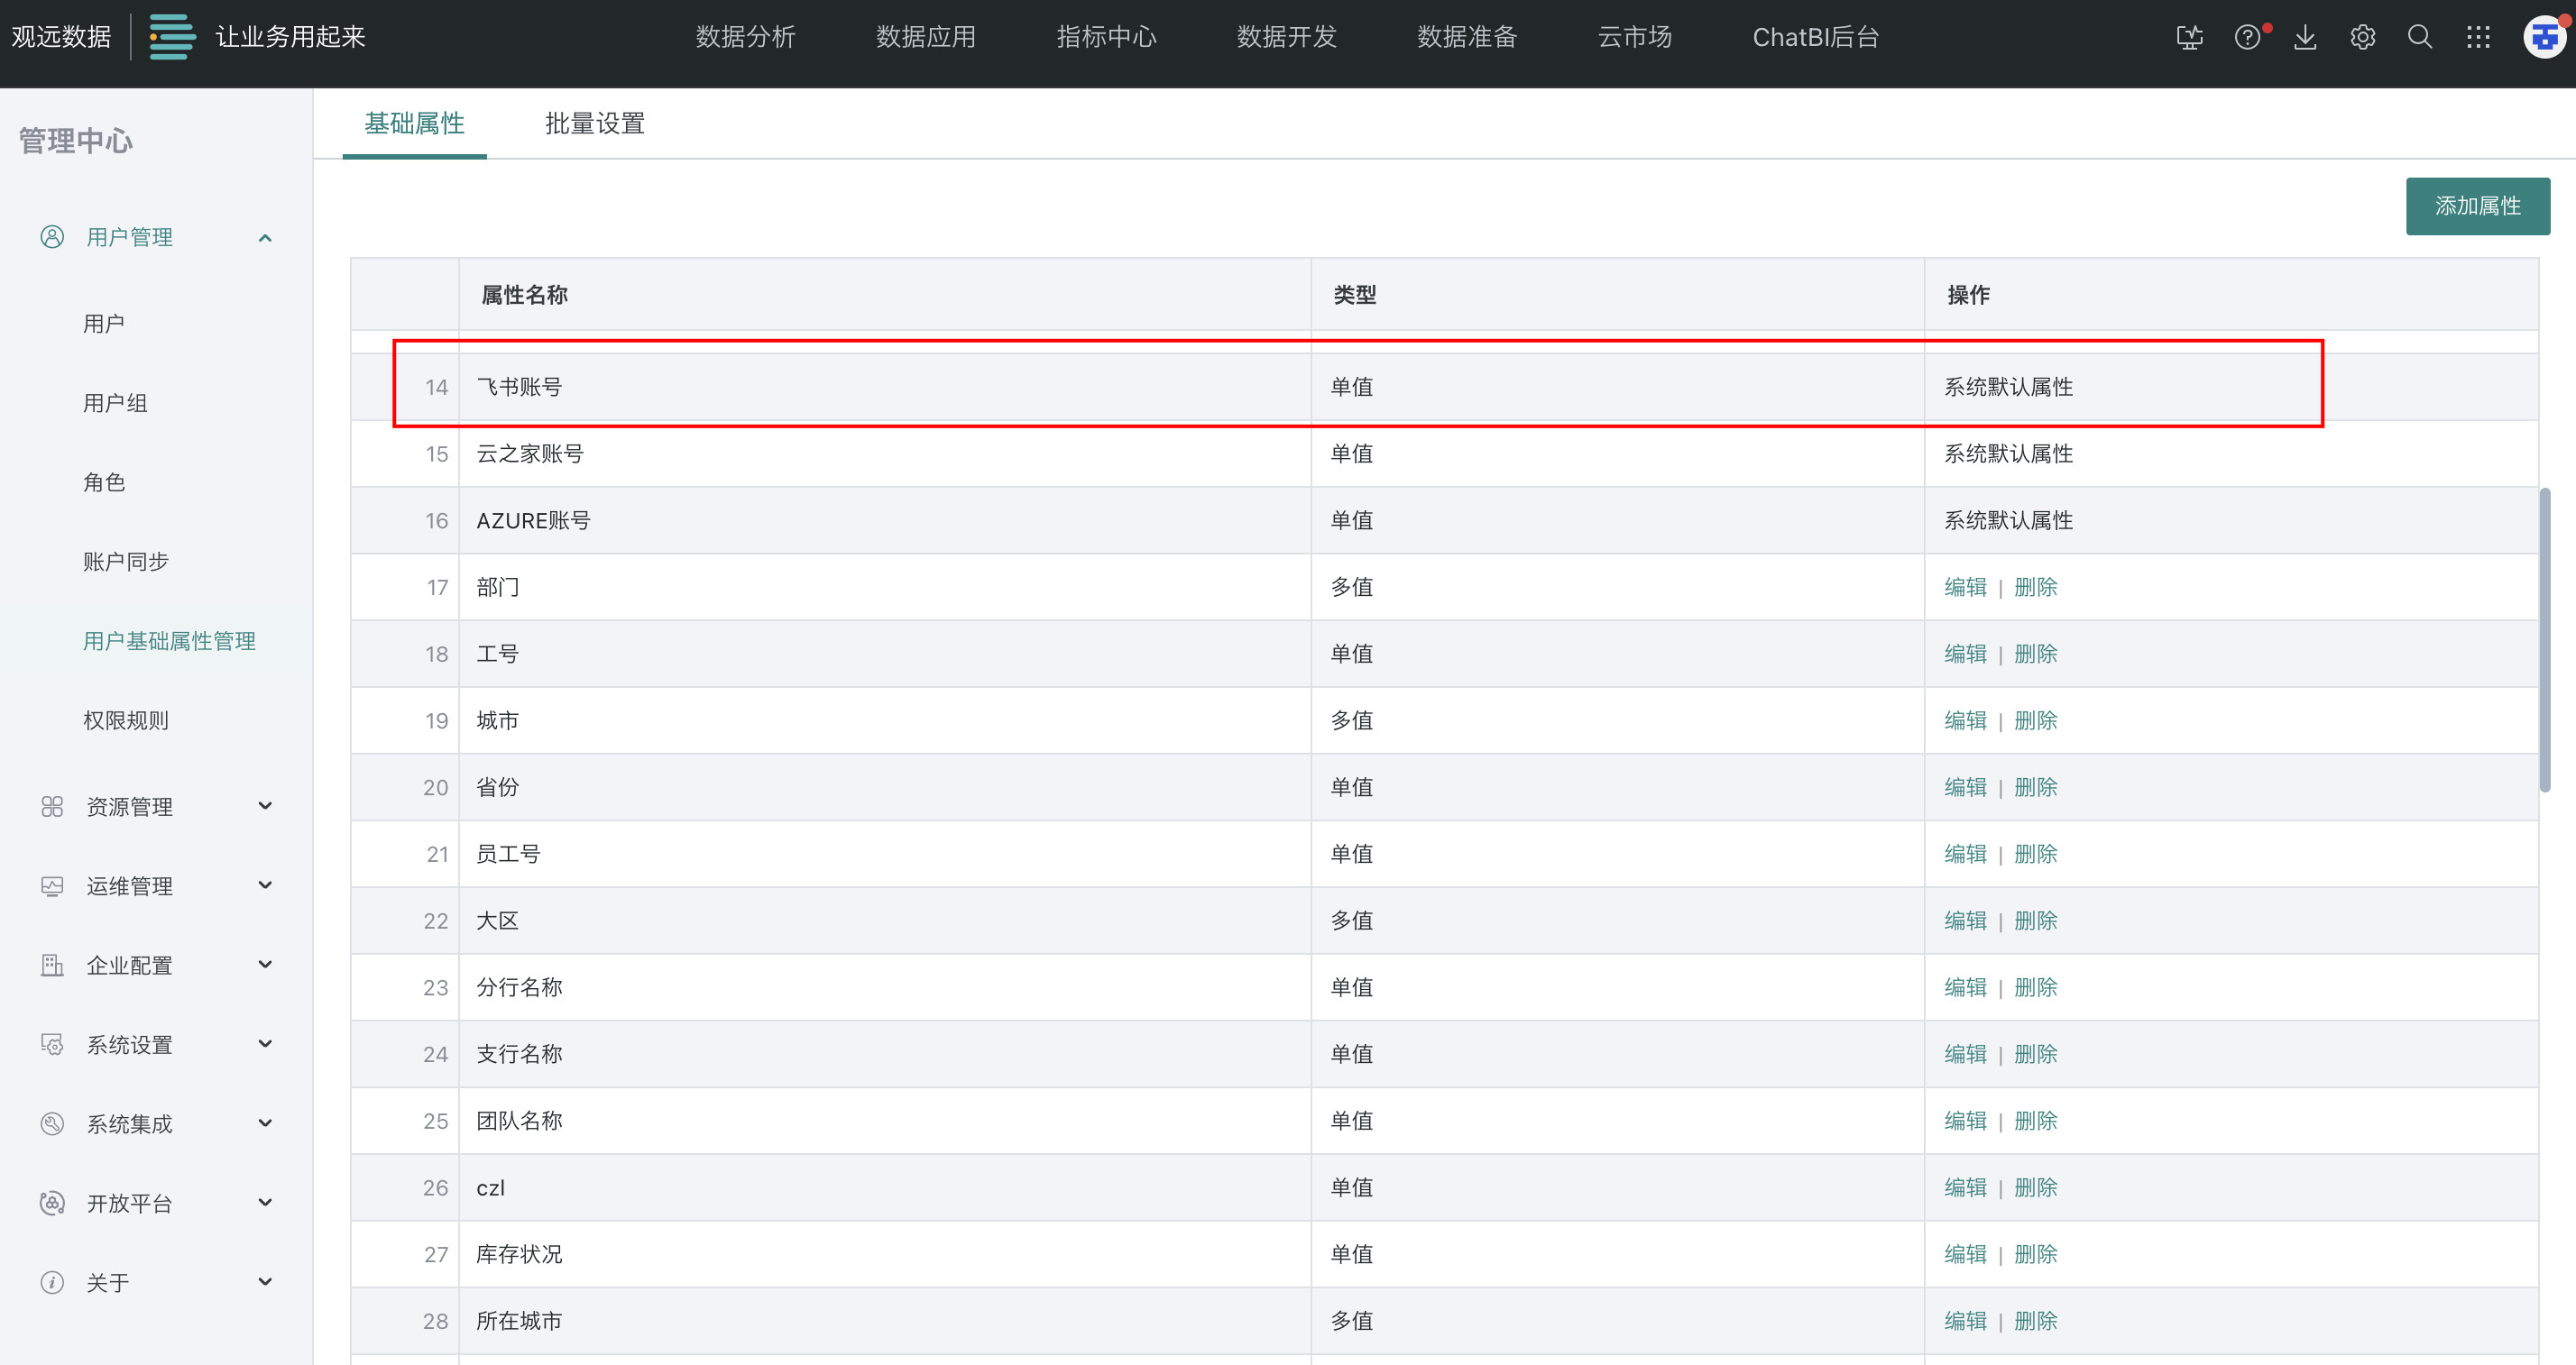Viewport: 2576px width, 1365px height.
Task: Click the download arrow icon
Action: 2305,38
